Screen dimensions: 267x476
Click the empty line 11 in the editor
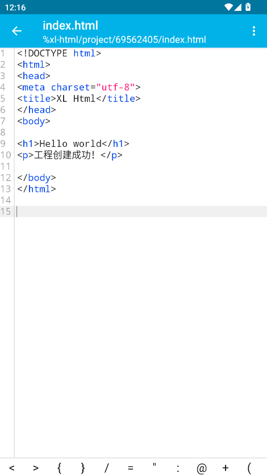click(141, 166)
